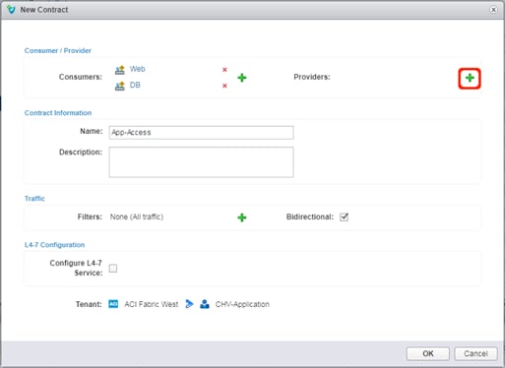The height and width of the screenshot is (368, 505).
Task: Confirm the contract with OK
Action: coord(428,353)
